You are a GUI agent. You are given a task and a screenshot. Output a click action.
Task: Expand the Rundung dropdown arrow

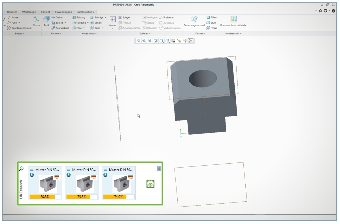pos(88,23)
